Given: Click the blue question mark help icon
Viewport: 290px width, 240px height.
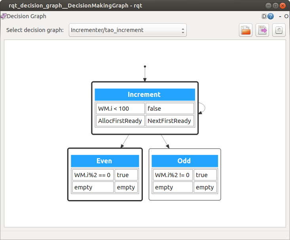Looking at the screenshot, I should (x=271, y=16).
